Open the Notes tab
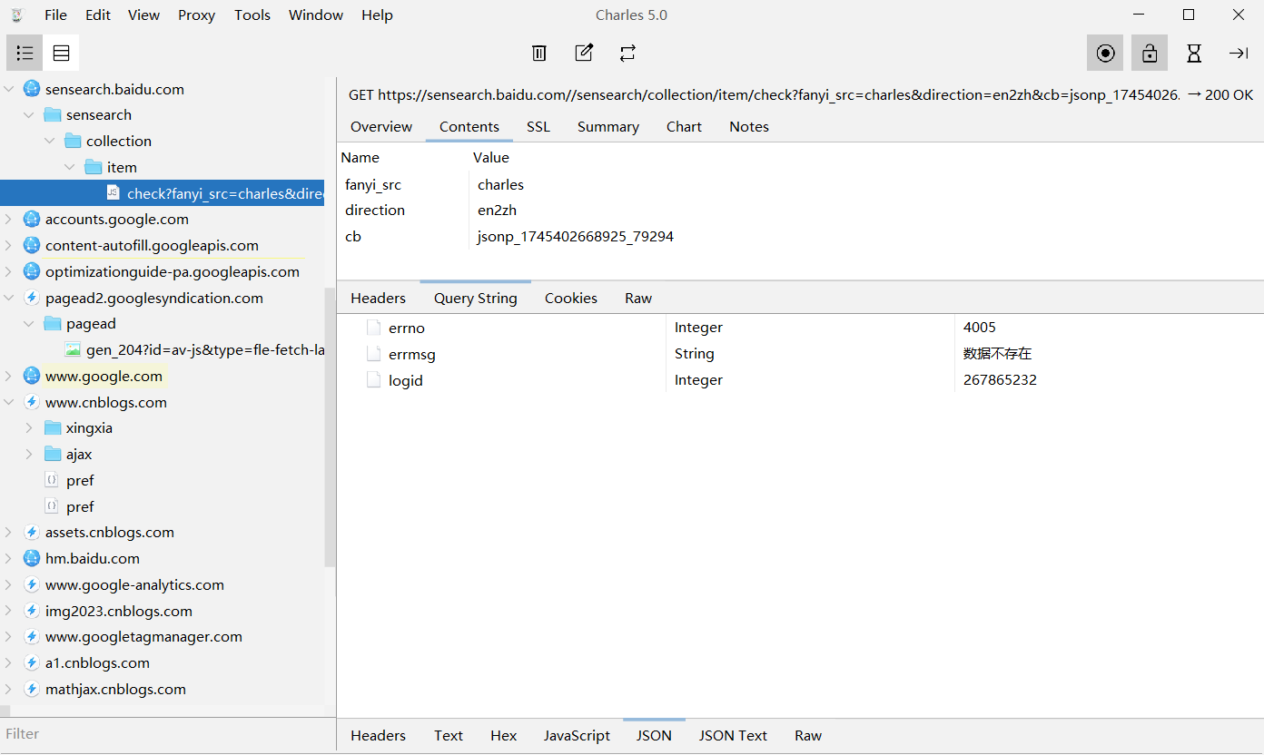This screenshot has width=1264, height=755. pyautogui.click(x=749, y=127)
